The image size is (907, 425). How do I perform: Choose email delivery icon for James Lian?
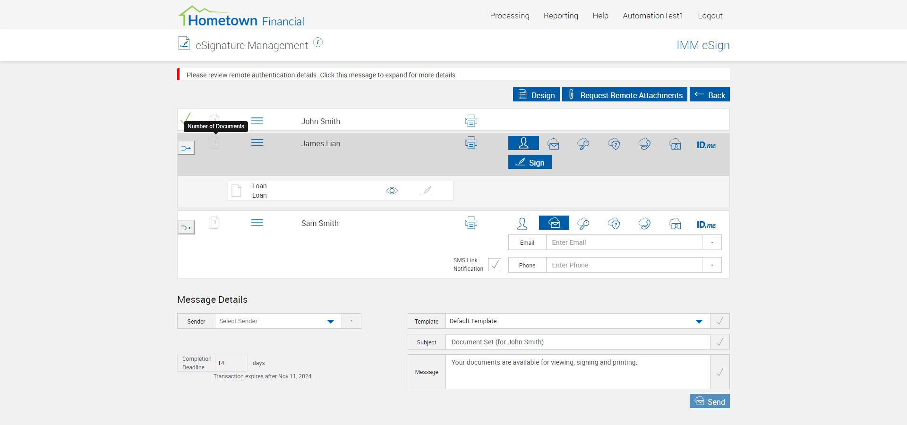(x=553, y=144)
